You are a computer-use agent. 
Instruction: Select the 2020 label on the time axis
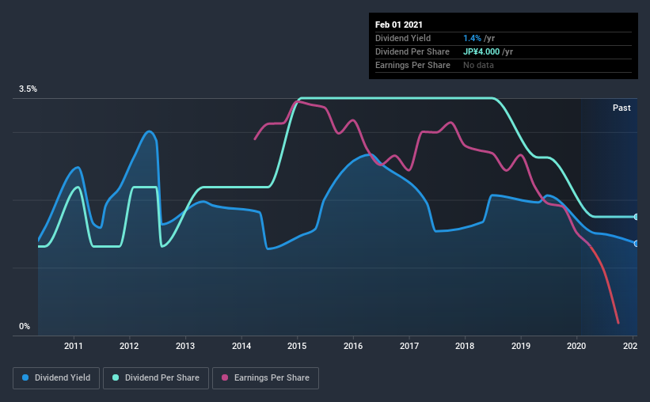576,346
